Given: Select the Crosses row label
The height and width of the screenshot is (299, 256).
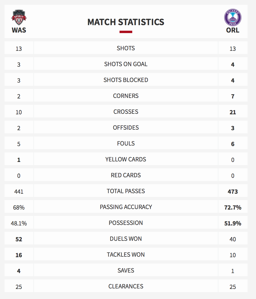Looking at the screenshot, I should (126, 112).
